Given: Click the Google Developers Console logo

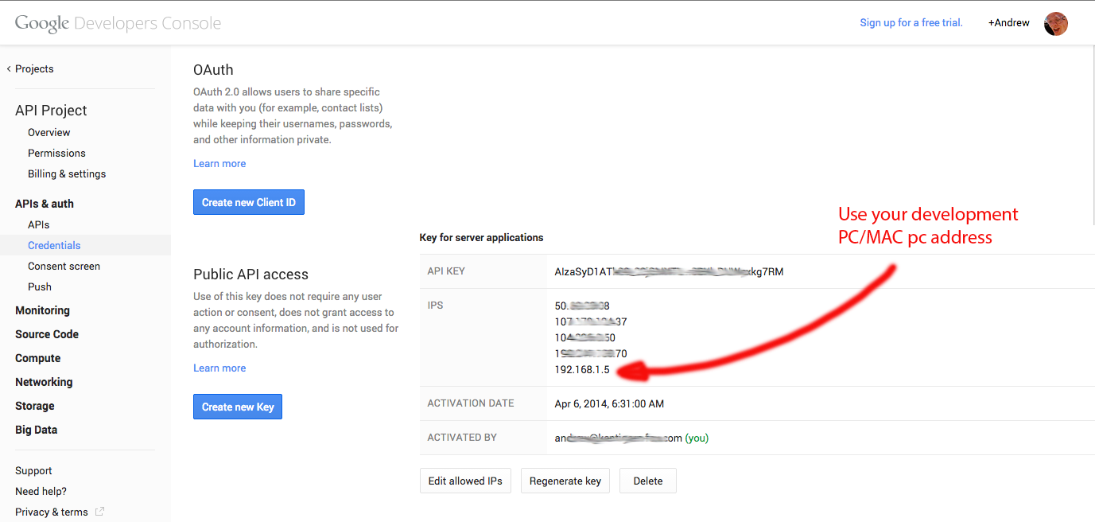Looking at the screenshot, I should [x=118, y=23].
